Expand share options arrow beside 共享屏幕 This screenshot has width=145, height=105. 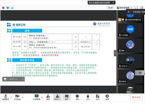point(42,97)
